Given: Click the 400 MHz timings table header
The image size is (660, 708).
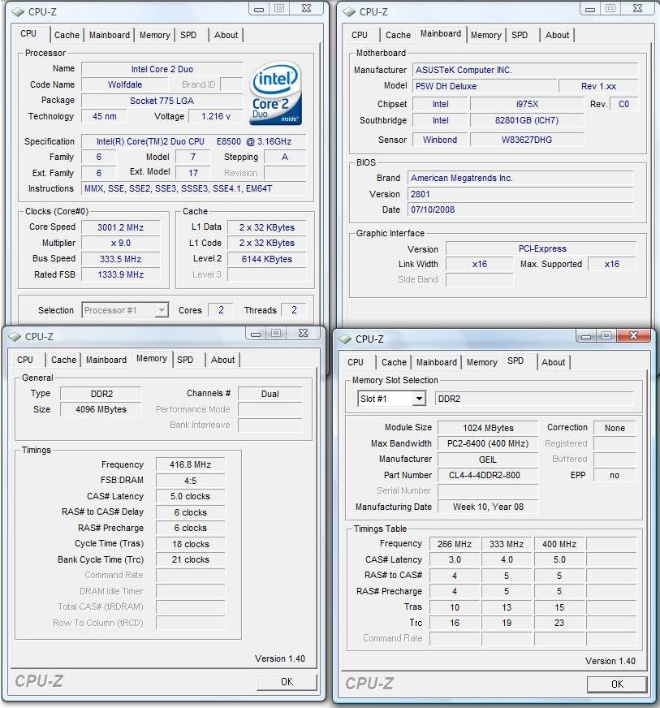Looking at the screenshot, I should click(559, 544).
